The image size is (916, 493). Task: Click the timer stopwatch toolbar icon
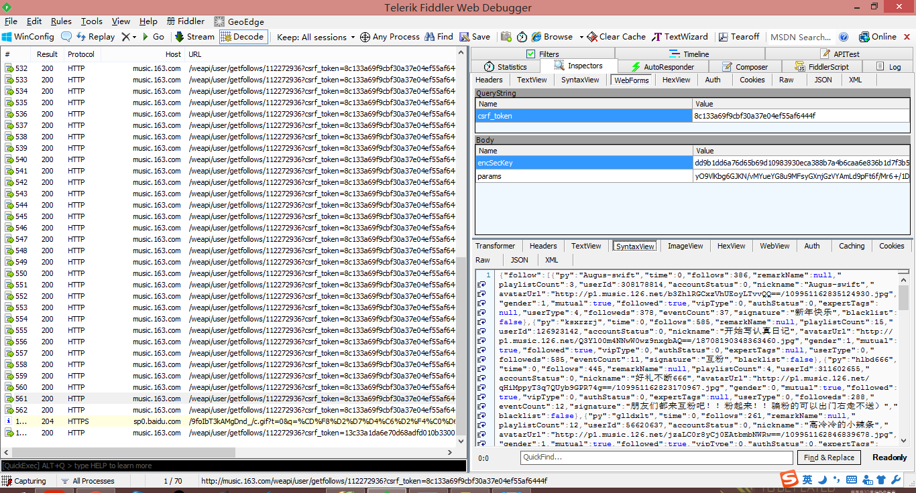pos(522,37)
